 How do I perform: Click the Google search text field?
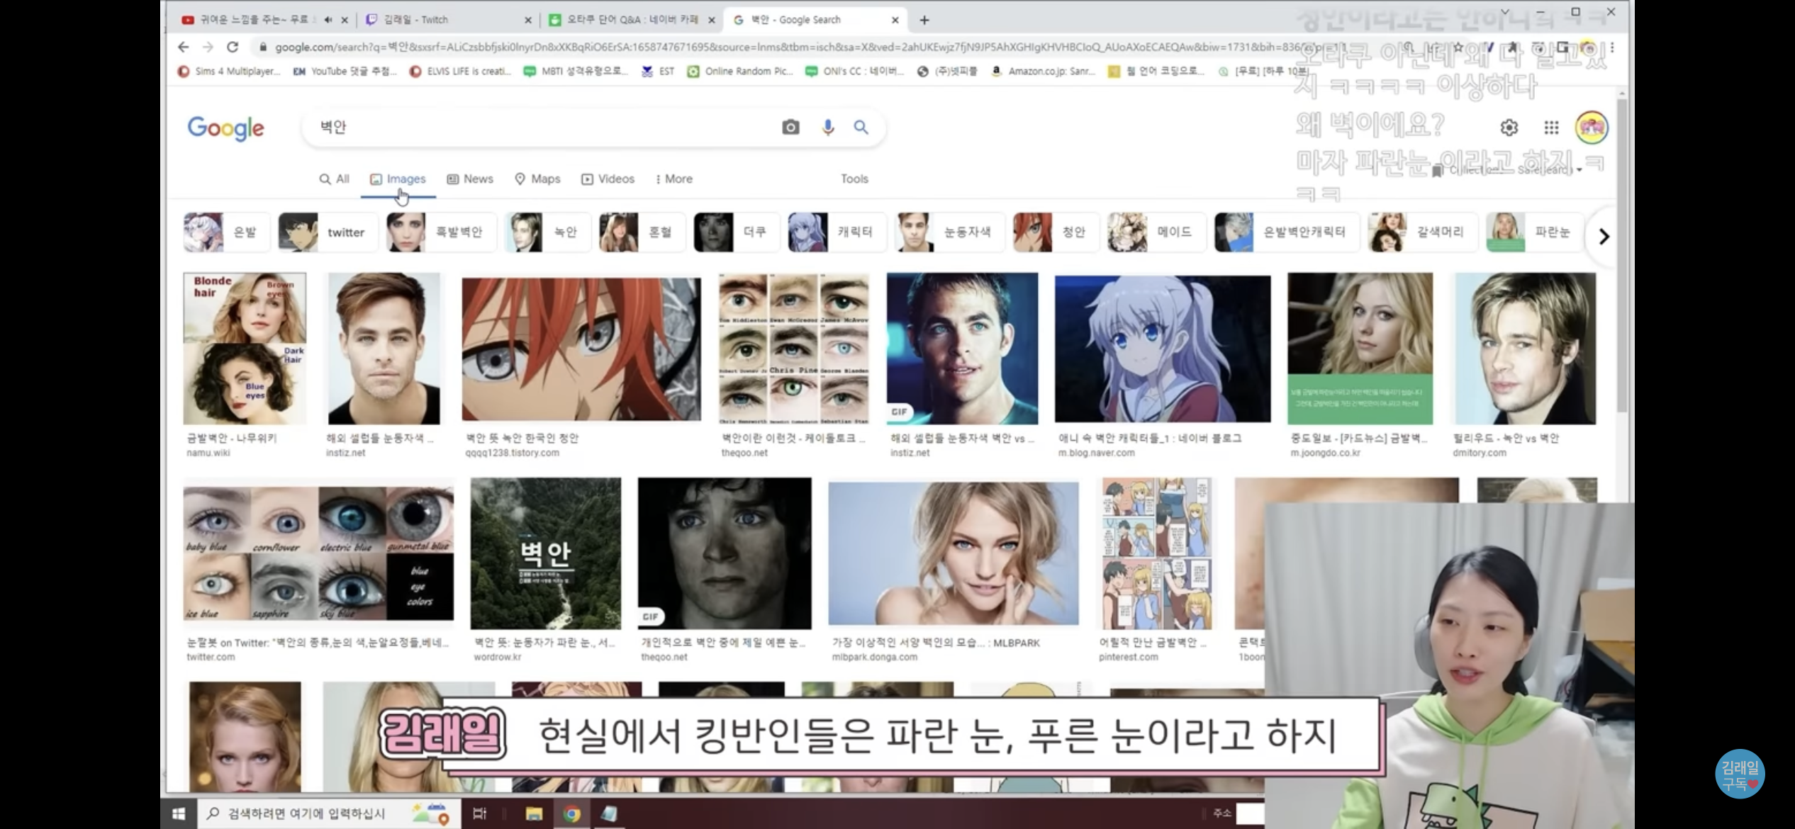539,128
